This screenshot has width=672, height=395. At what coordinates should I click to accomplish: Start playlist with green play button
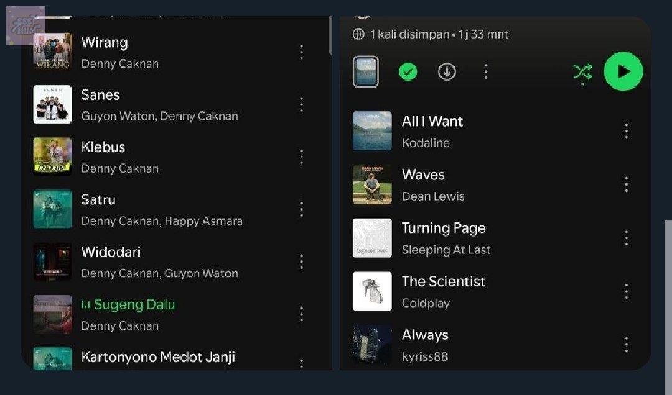coord(623,71)
